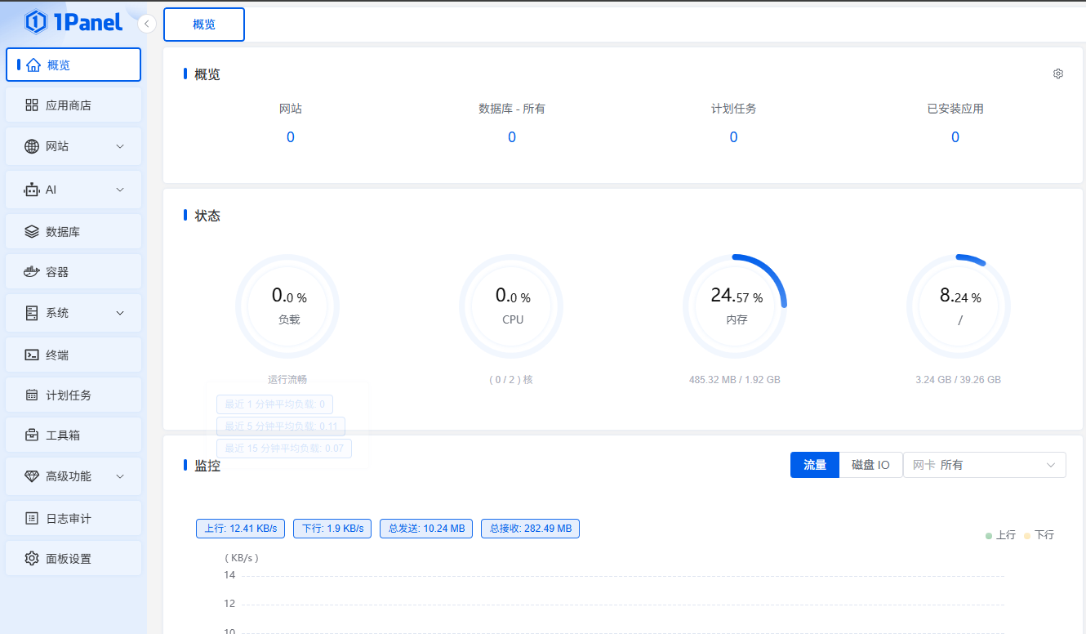Open 容器 in sidebar
Screen dimensions: 1086x634
pyautogui.click(x=73, y=272)
